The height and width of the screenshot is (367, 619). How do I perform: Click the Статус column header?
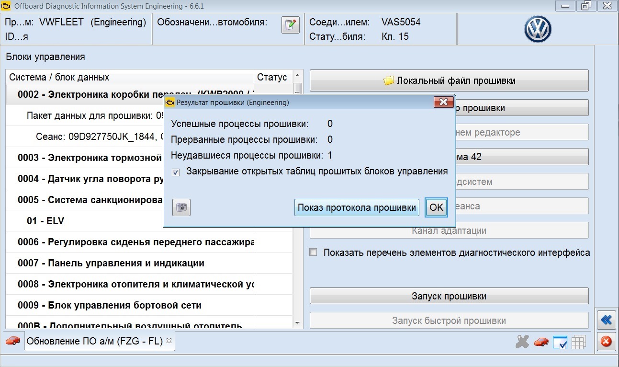tap(272, 77)
